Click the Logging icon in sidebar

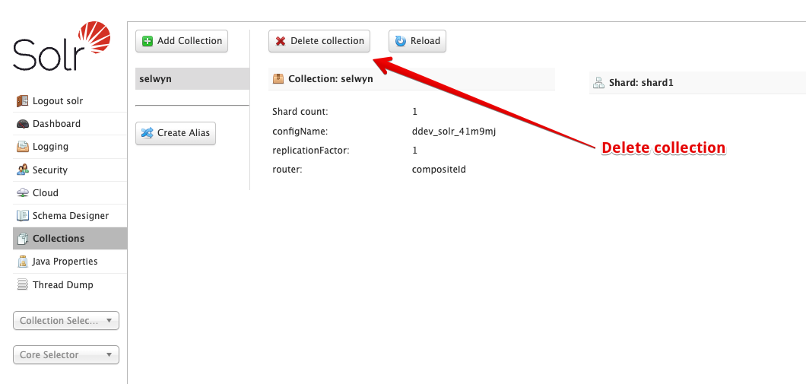(x=22, y=147)
